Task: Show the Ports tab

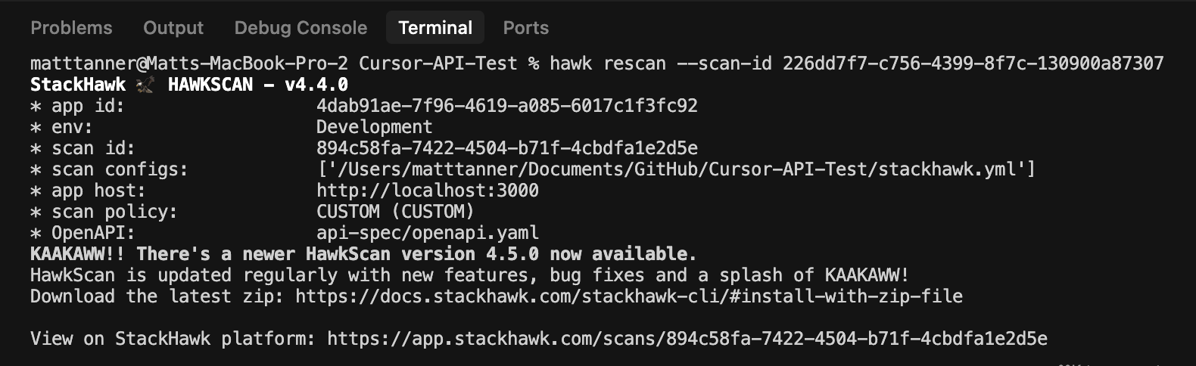Action: tap(526, 28)
